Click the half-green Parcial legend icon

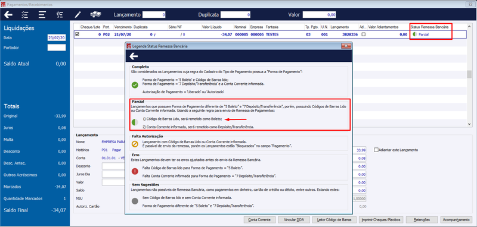[x=135, y=122]
